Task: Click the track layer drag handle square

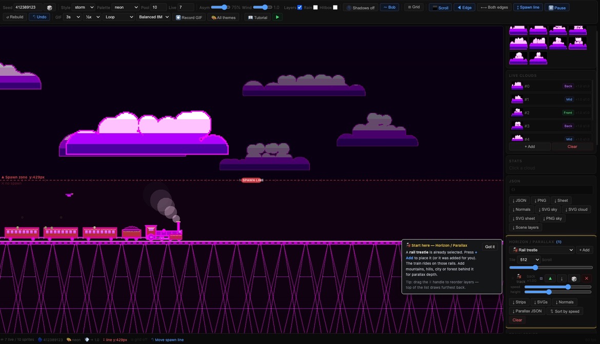Action: (x=541, y=278)
